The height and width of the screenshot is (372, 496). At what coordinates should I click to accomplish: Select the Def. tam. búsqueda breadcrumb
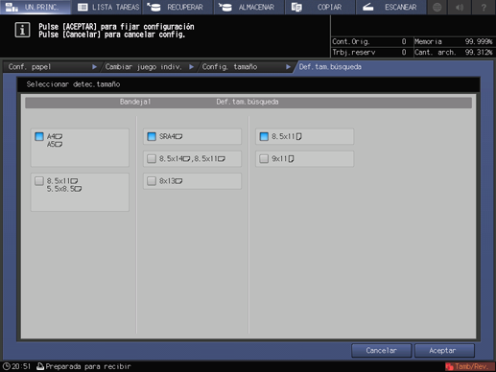[330, 67]
